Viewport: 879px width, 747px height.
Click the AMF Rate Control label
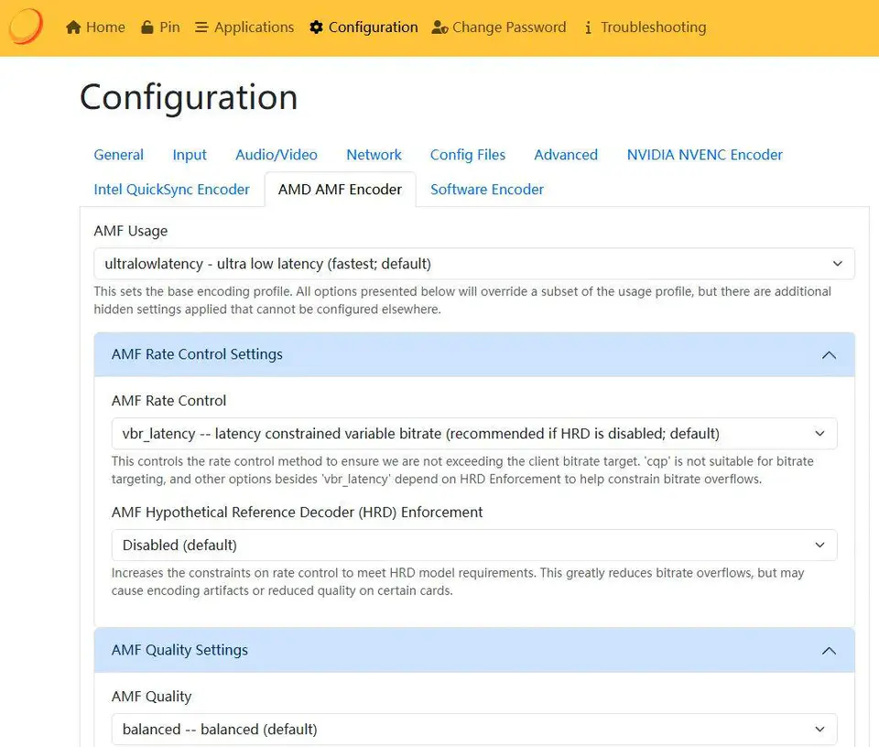point(168,401)
